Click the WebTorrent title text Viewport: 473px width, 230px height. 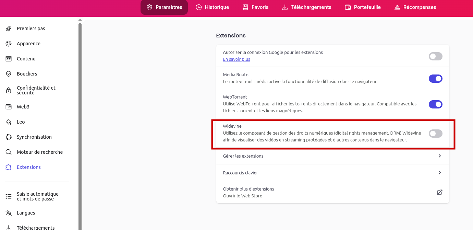[x=235, y=97]
